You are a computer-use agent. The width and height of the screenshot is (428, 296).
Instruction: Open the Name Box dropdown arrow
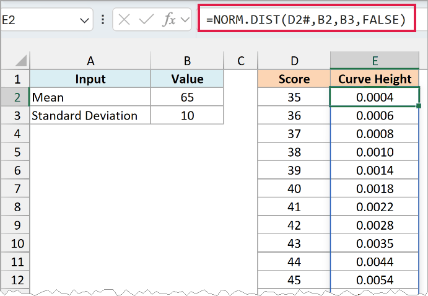coord(84,20)
